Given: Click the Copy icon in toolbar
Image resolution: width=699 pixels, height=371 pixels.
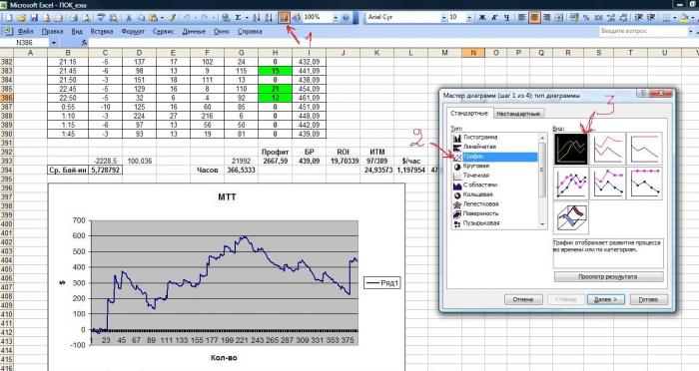Looking at the screenshot, I should [x=141, y=18].
